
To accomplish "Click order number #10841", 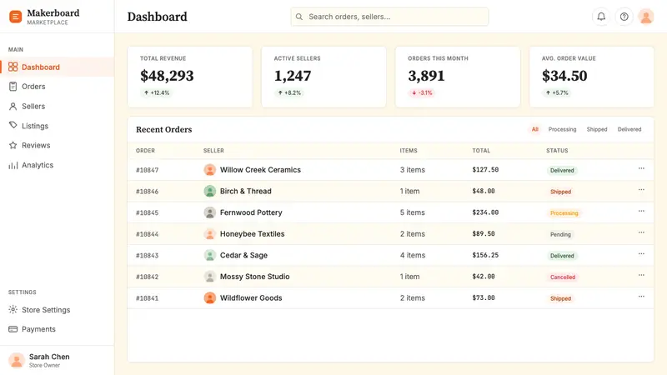I will pyautogui.click(x=148, y=298).
